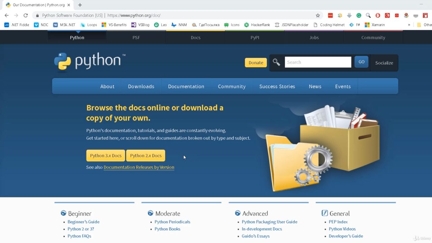Select the Python top-level site tab
The height and width of the screenshot is (243, 432).
pos(77,37)
